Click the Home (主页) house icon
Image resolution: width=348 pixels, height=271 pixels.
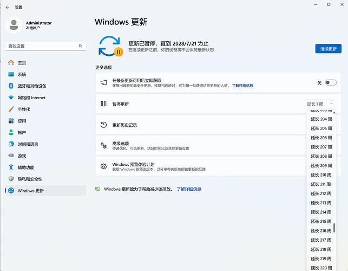pyautogui.click(x=11, y=63)
